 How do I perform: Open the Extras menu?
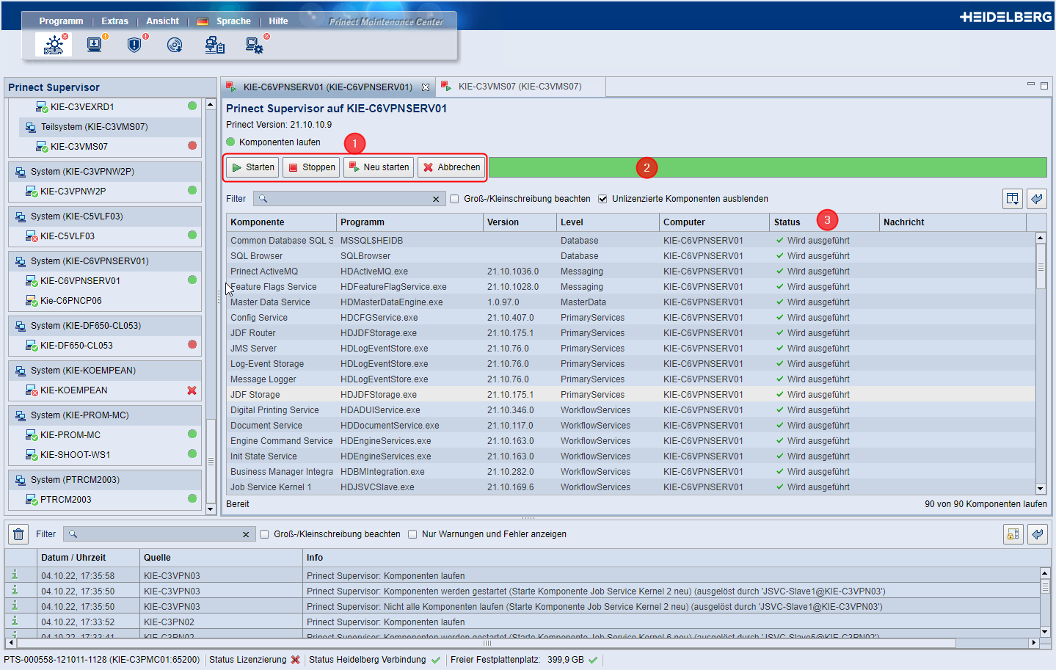point(114,21)
